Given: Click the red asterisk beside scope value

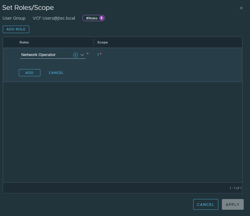Looking at the screenshot, I should tap(100, 54).
